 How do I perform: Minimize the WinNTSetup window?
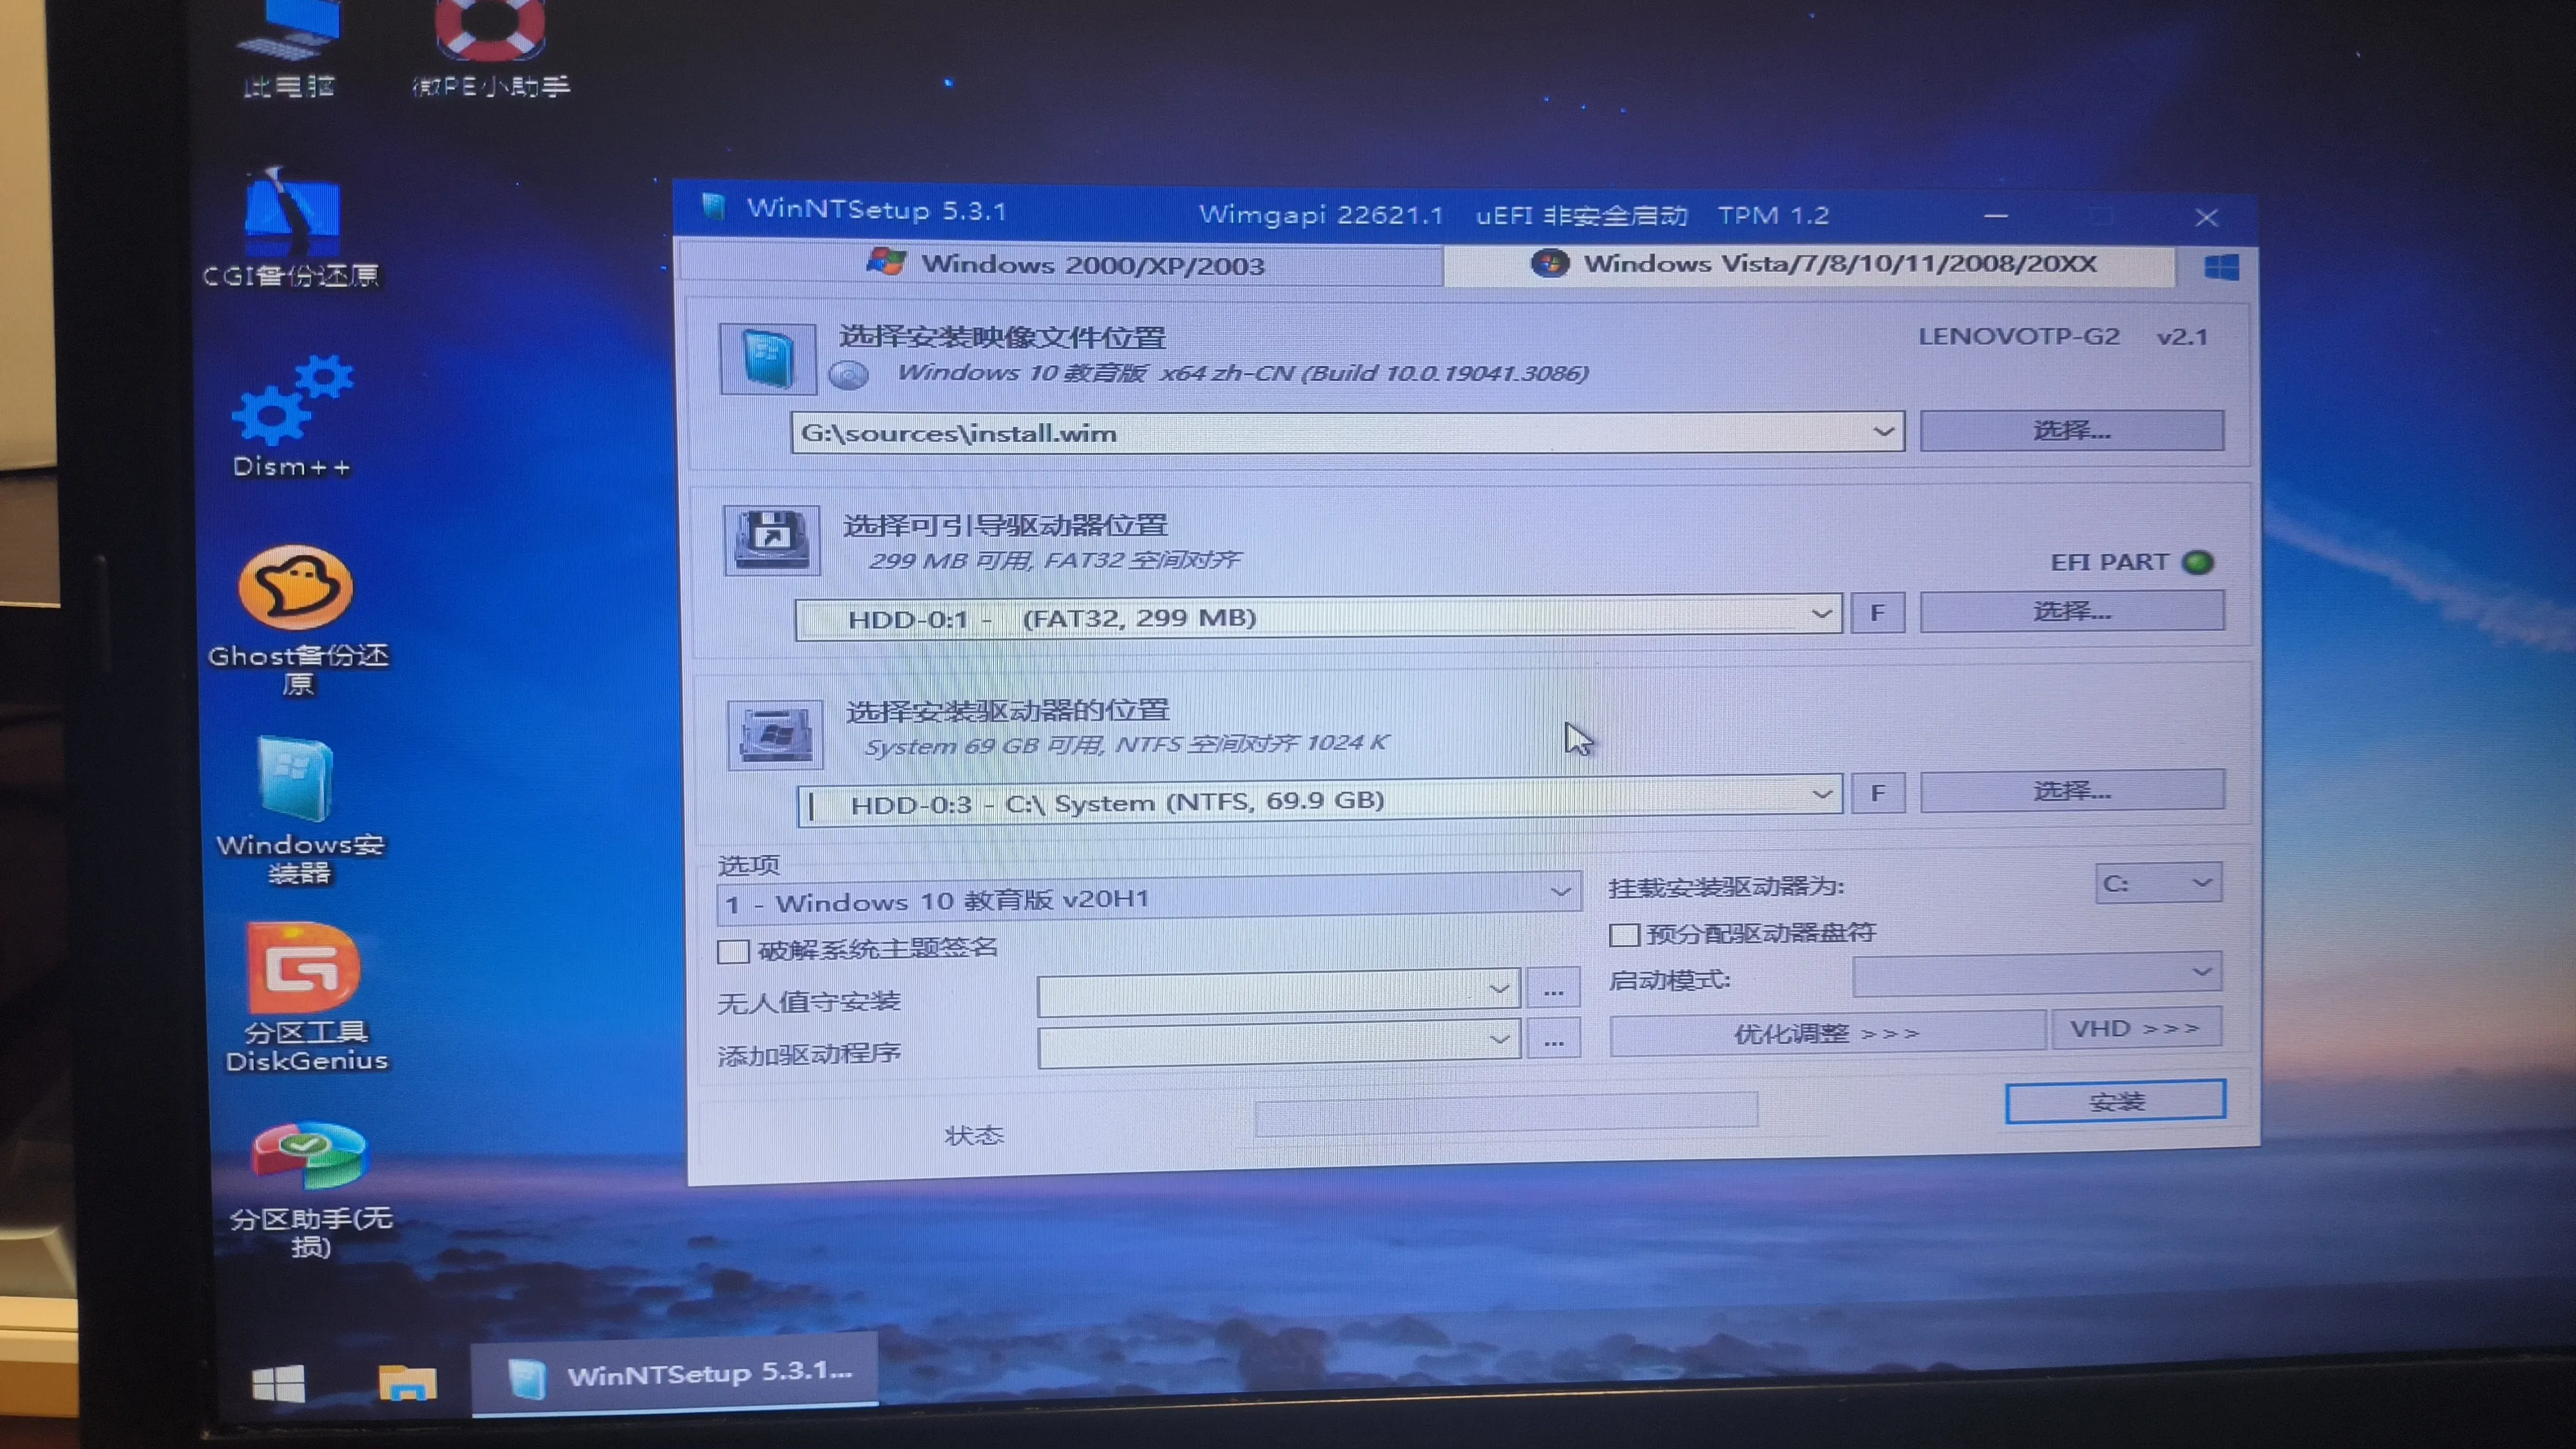[x=1996, y=215]
